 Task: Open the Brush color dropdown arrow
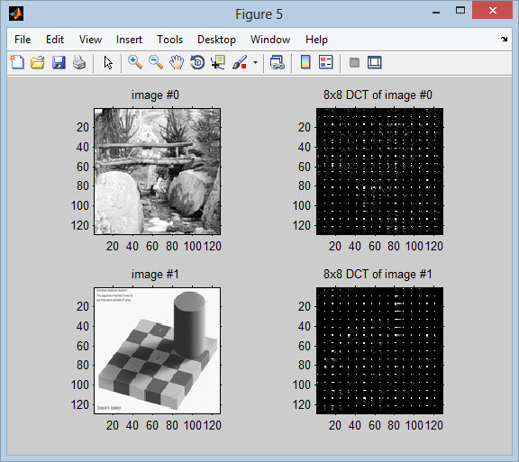255,62
